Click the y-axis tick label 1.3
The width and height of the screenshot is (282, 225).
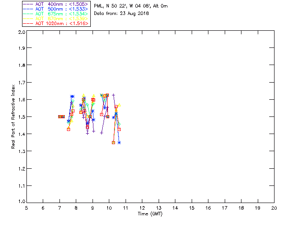[22, 151]
